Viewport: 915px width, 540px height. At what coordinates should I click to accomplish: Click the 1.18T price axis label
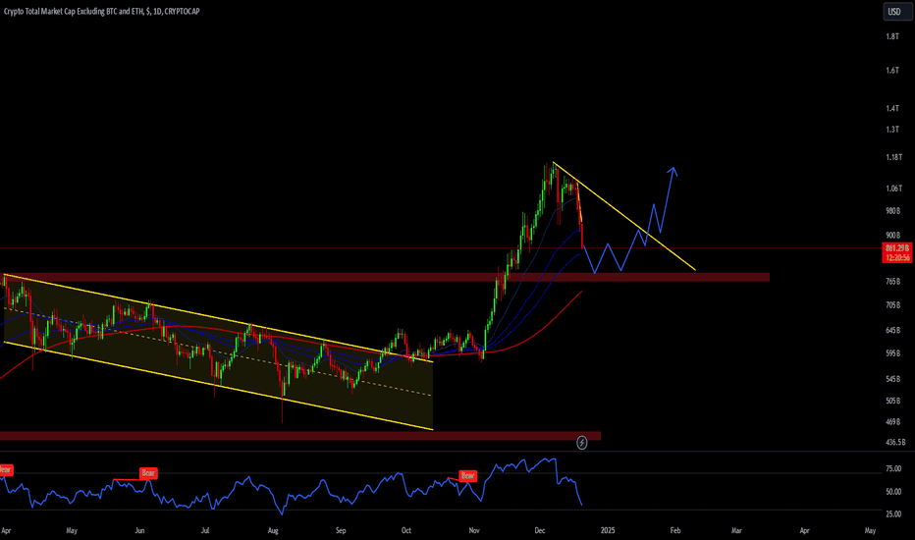[894, 157]
